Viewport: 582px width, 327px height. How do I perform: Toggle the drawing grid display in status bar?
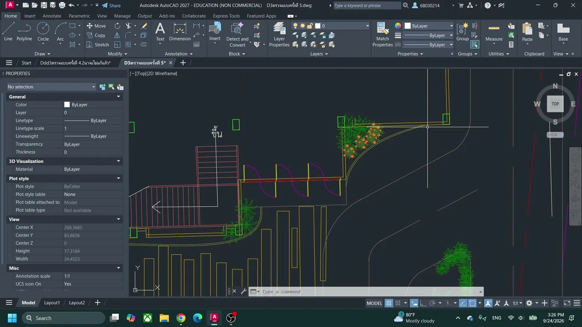(x=389, y=303)
